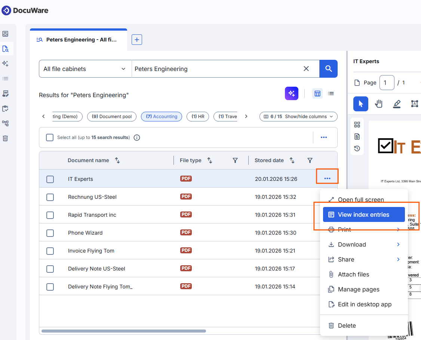
Task: Filter by HR cabinet chip
Action: (198, 117)
